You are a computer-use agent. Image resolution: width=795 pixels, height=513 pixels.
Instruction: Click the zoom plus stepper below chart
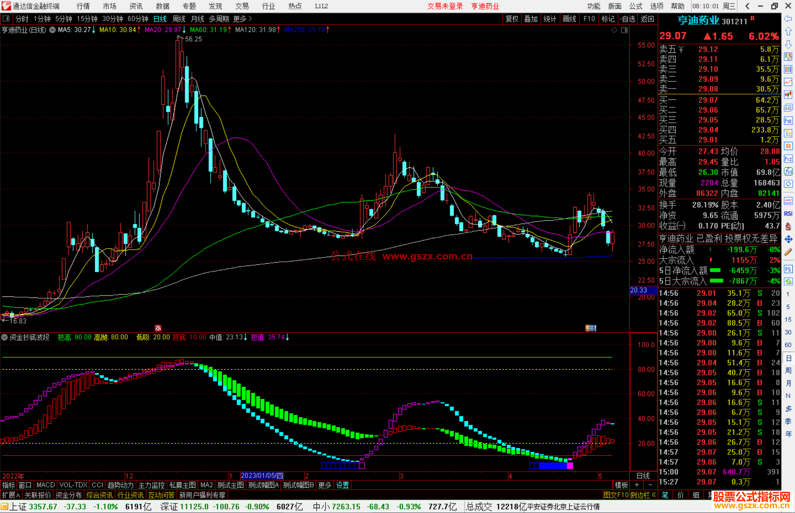637,485
